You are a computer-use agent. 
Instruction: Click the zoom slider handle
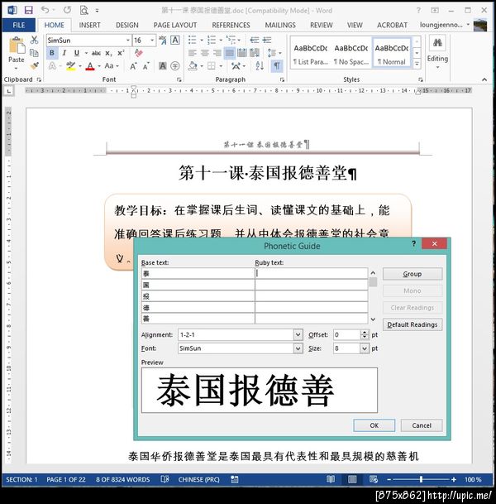[421, 479]
